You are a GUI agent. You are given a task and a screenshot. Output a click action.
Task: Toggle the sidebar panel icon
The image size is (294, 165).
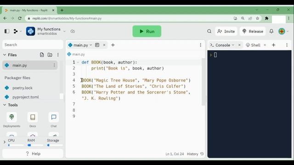pyautogui.click(x=7, y=31)
